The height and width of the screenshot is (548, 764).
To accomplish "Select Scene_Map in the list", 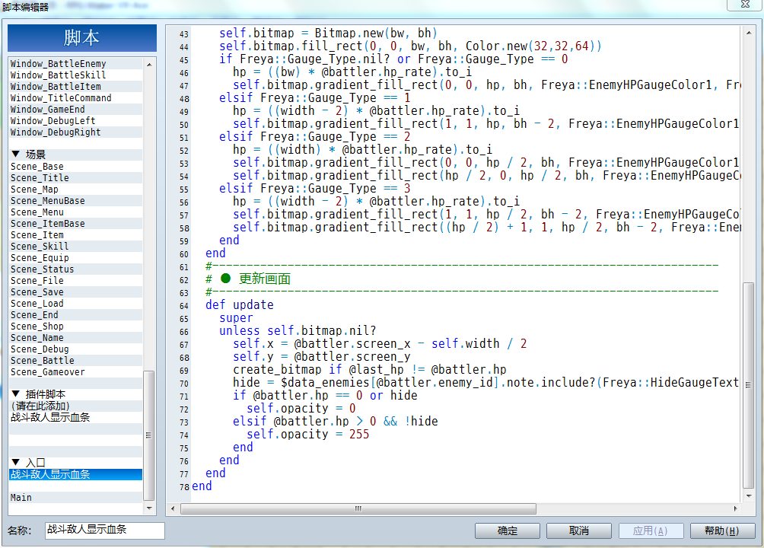I will point(75,190).
